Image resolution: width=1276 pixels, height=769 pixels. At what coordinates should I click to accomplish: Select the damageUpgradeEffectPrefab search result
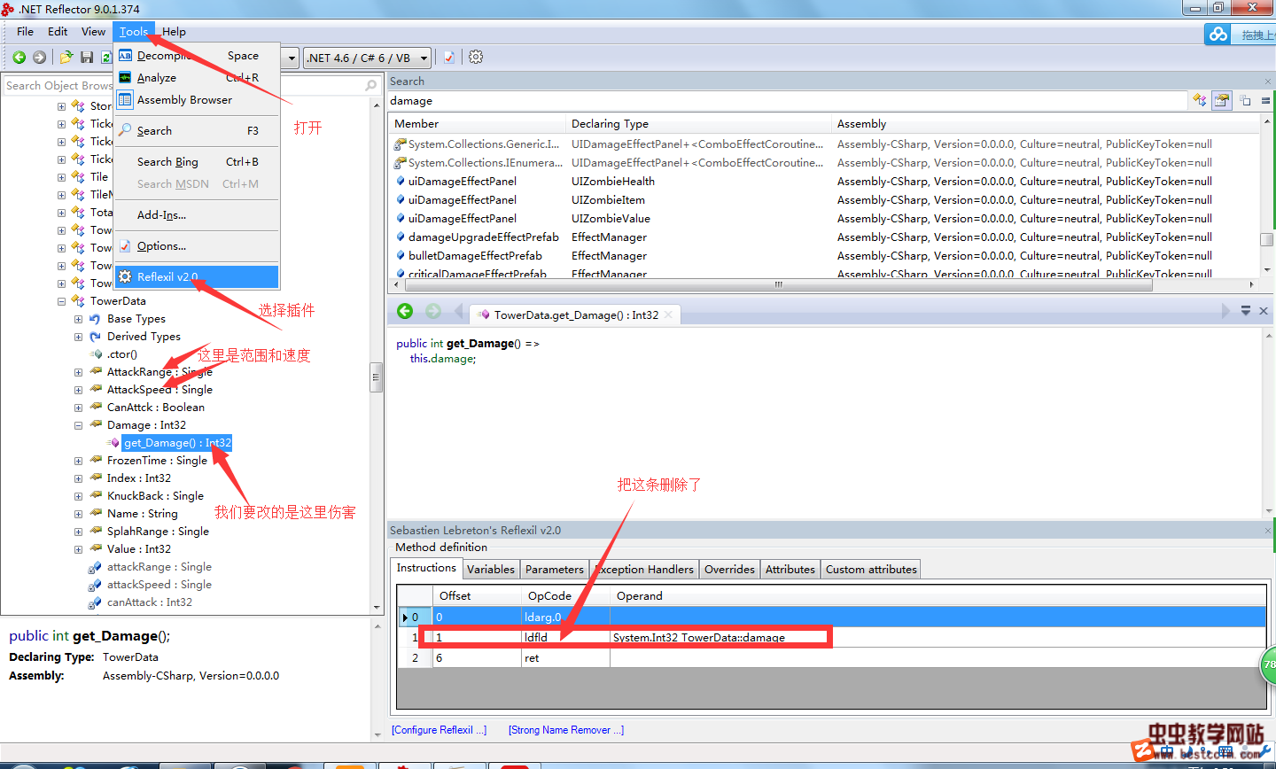pyautogui.click(x=484, y=237)
